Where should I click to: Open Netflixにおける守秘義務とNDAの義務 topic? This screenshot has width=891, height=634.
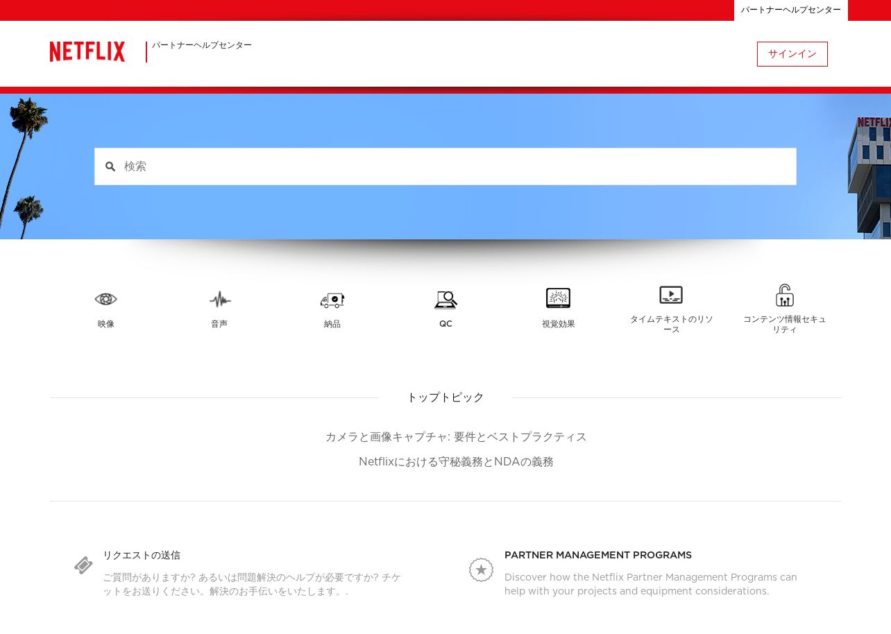click(456, 462)
